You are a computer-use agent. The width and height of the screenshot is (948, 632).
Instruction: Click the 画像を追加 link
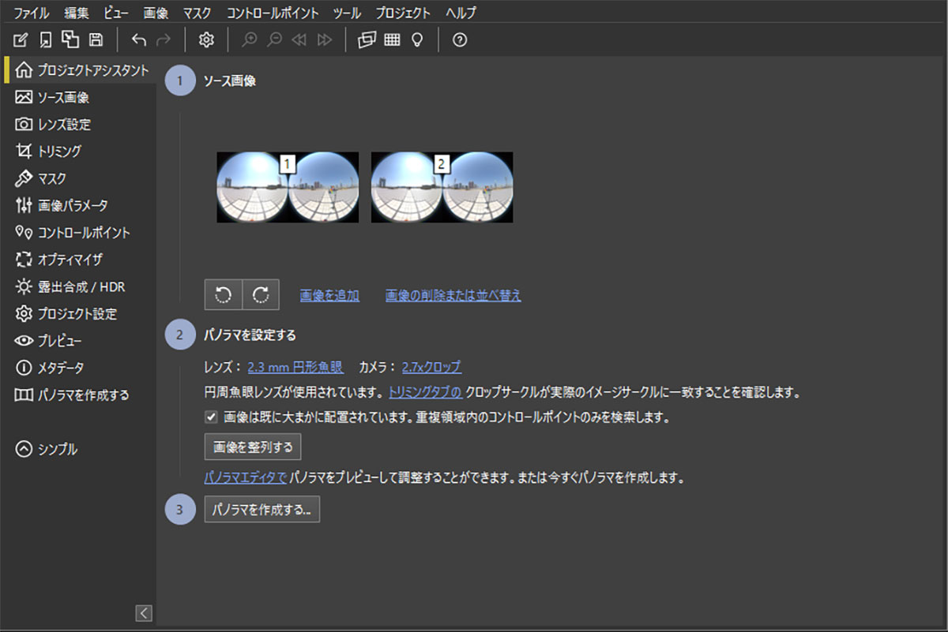329,296
